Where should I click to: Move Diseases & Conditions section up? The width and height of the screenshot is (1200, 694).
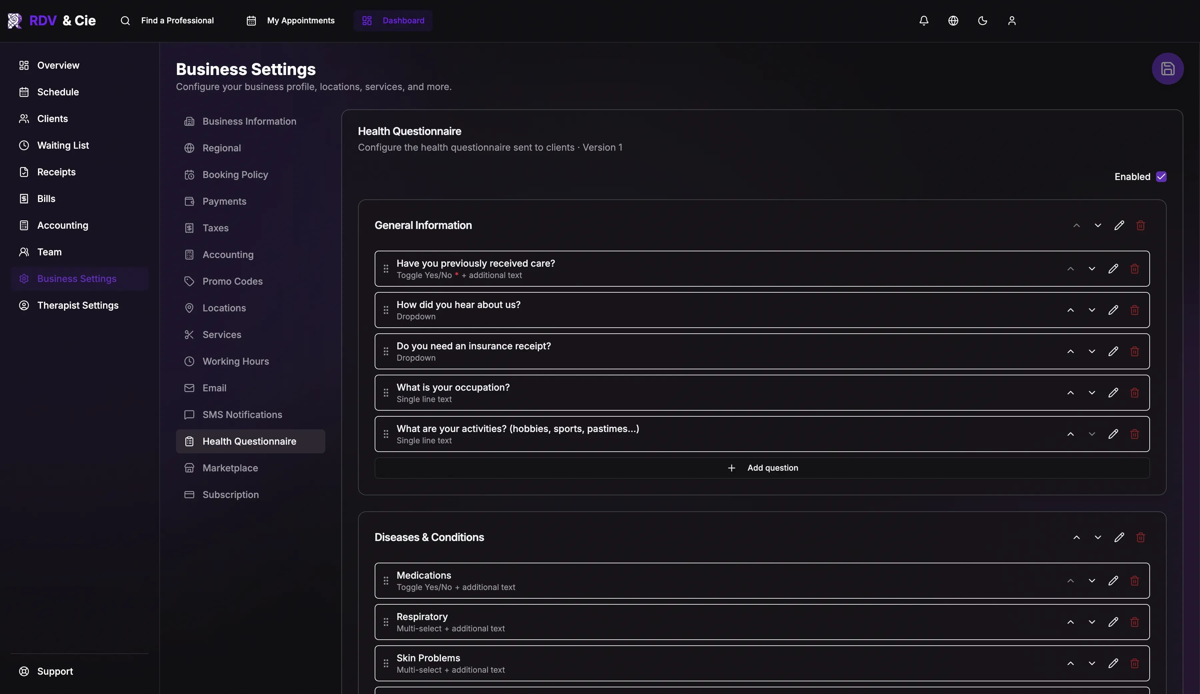(1076, 537)
